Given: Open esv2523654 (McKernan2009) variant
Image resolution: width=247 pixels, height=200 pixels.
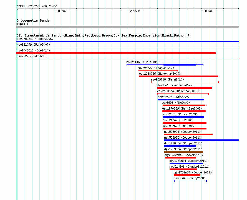Looking at the screenshot, I should click(178, 91).
